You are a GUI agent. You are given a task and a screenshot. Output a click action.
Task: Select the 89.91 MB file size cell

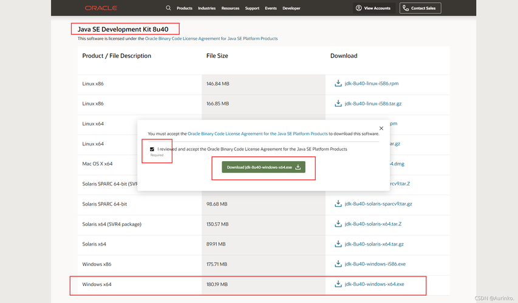[x=264, y=244]
